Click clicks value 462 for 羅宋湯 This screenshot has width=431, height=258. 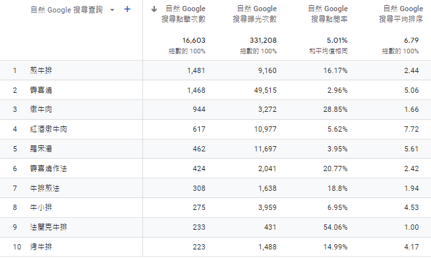coord(199,149)
